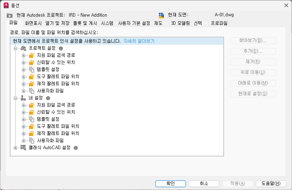
Task: Go to the 플롯 및 게시 tab
Action: tap(85, 23)
